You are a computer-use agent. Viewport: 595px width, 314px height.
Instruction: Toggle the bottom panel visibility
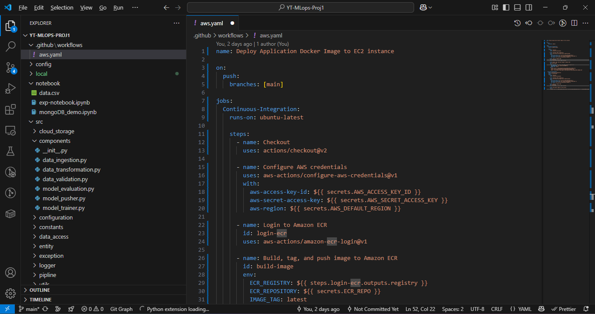517,7
